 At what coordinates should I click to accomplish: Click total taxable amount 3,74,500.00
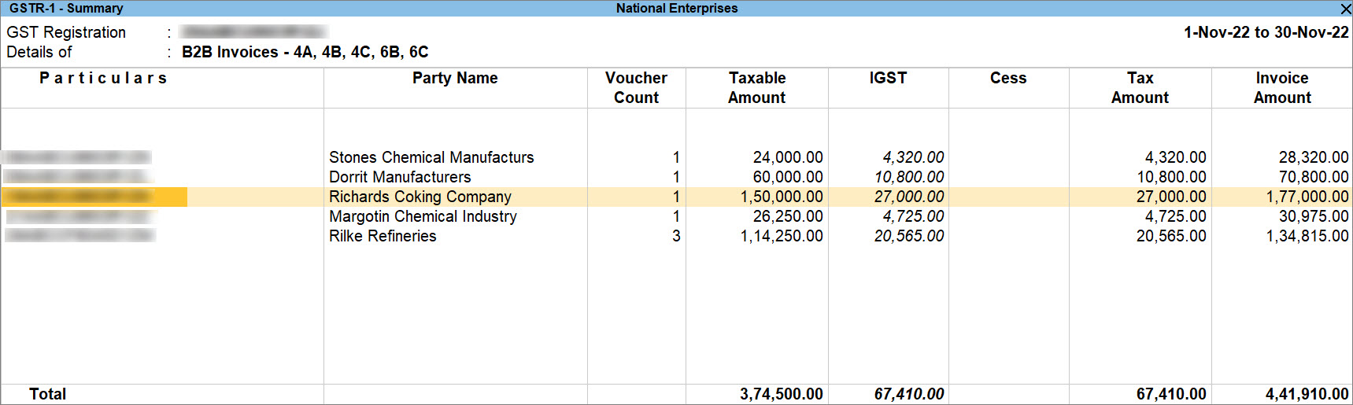tap(782, 394)
